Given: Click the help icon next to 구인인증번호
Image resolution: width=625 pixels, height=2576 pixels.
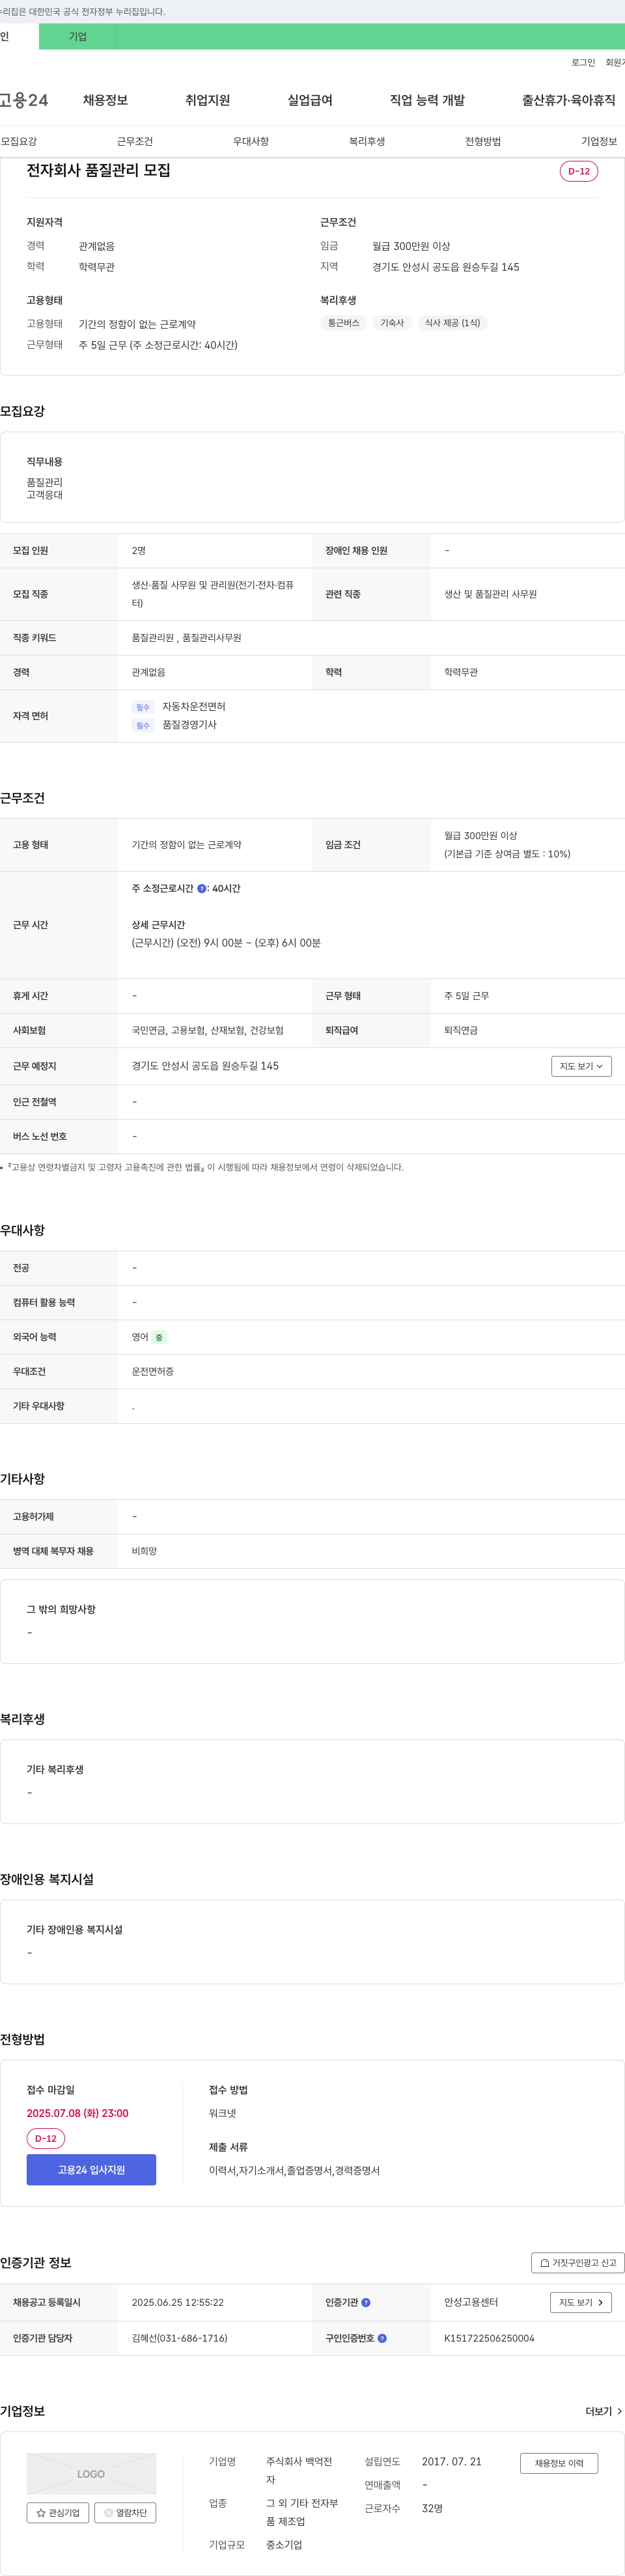Looking at the screenshot, I should pos(382,2338).
